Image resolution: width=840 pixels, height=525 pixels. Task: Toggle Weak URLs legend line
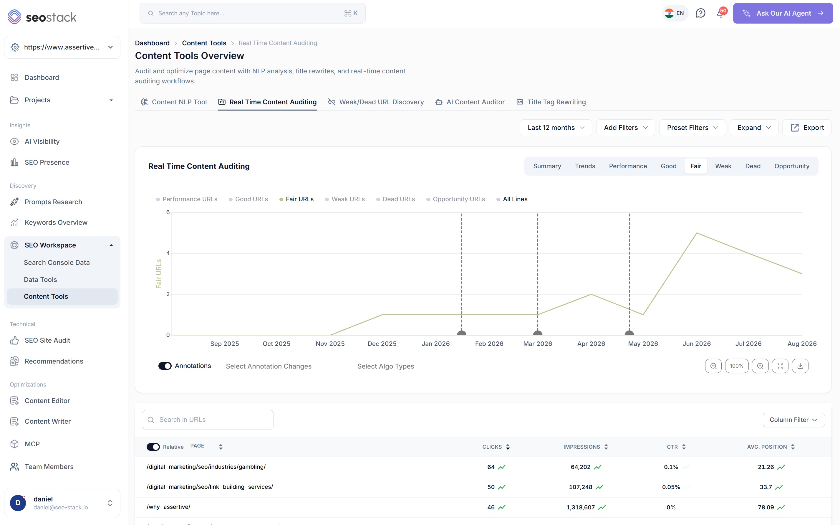[x=345, y=199]
